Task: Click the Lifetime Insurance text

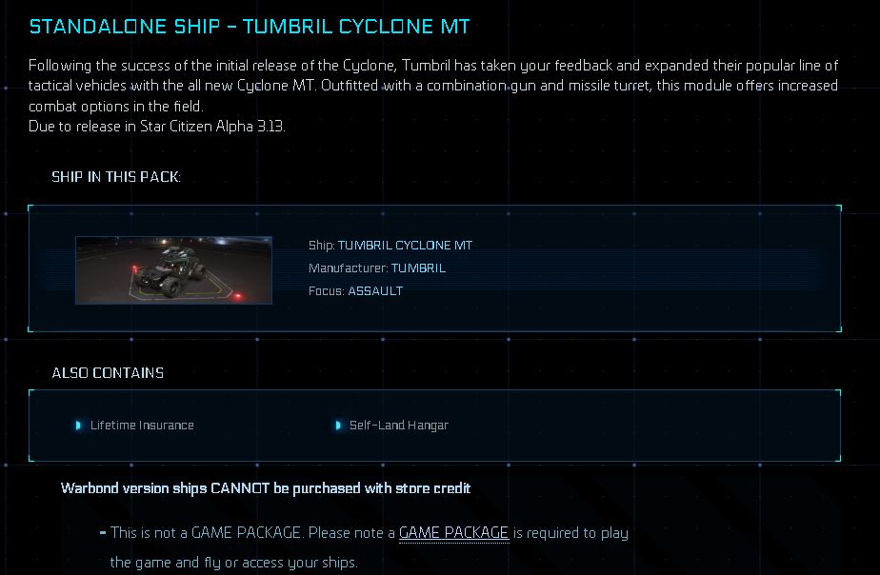Action: click(142, 426)
